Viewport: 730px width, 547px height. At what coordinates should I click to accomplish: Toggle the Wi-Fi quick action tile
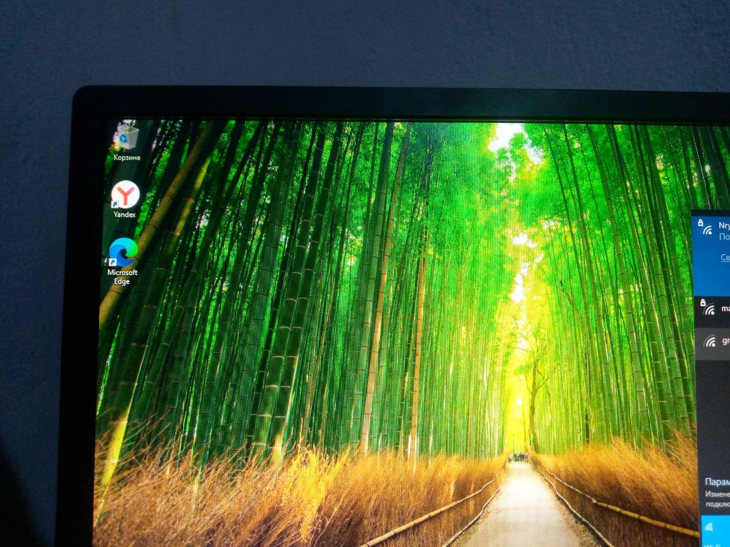(715, 532)
